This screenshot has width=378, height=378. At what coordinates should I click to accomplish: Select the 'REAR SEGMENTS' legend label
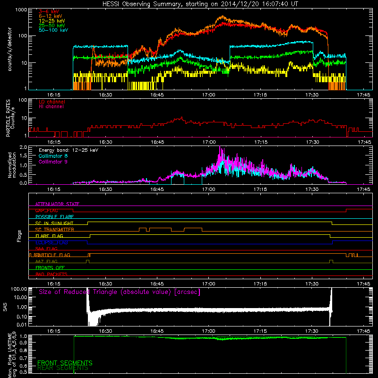point(63,368)
